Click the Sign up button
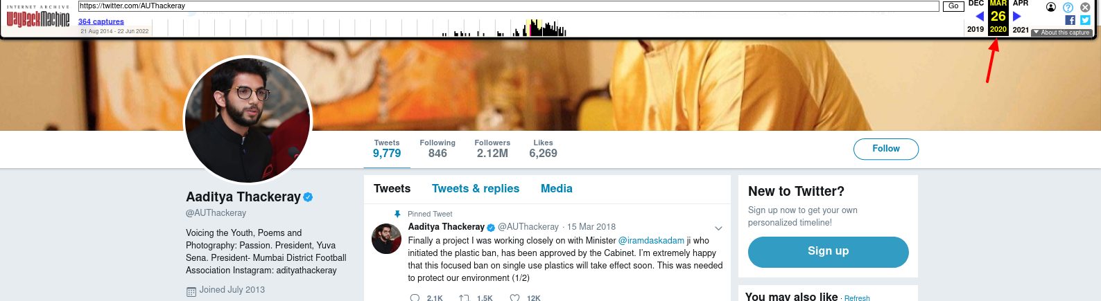1101x301 pixels. click(828, 251)
